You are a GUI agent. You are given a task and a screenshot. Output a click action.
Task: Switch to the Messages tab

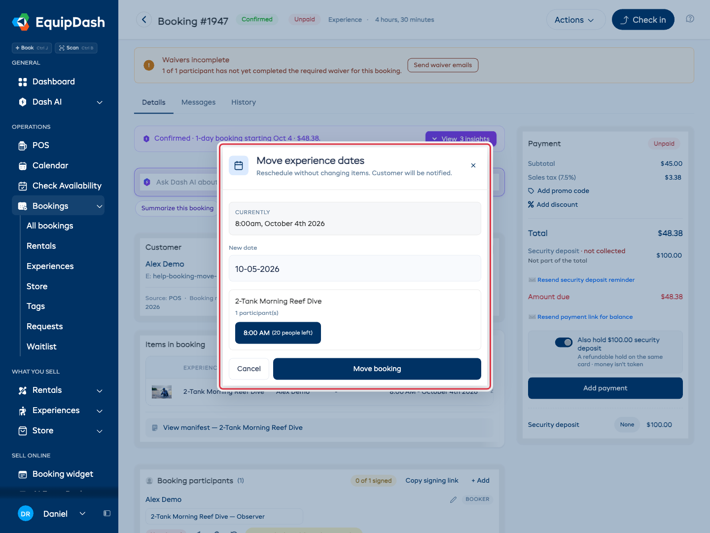pos(198,102)
